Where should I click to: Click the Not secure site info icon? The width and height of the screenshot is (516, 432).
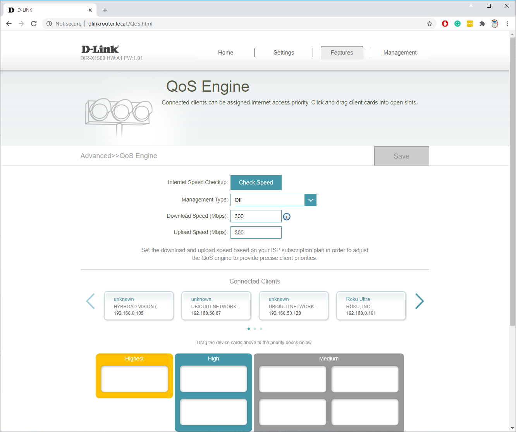[49, 24]
